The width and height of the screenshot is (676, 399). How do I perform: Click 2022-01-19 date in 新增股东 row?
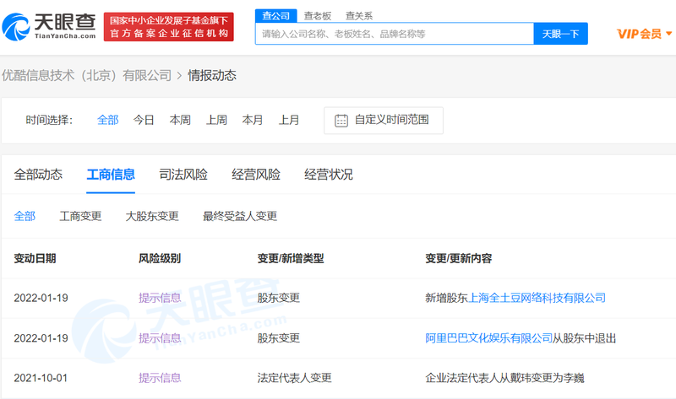pos(41,298)
